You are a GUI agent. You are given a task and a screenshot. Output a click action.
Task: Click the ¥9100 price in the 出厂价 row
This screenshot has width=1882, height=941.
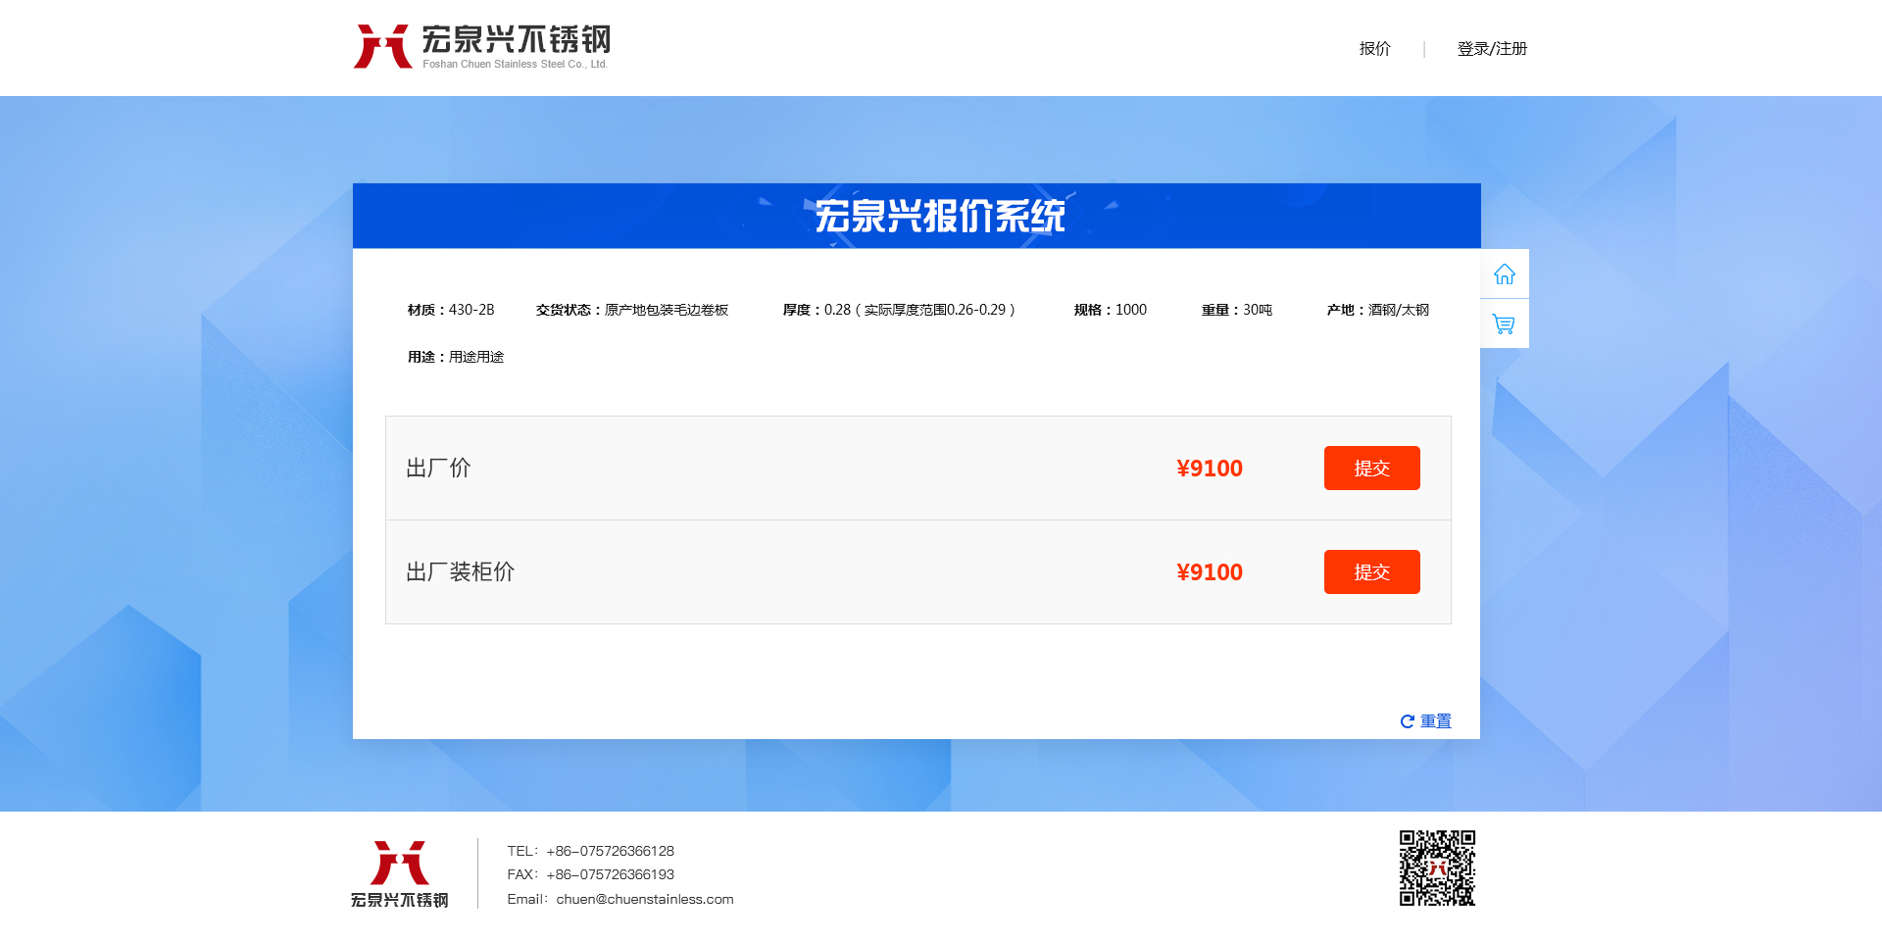coord(1210,469)
